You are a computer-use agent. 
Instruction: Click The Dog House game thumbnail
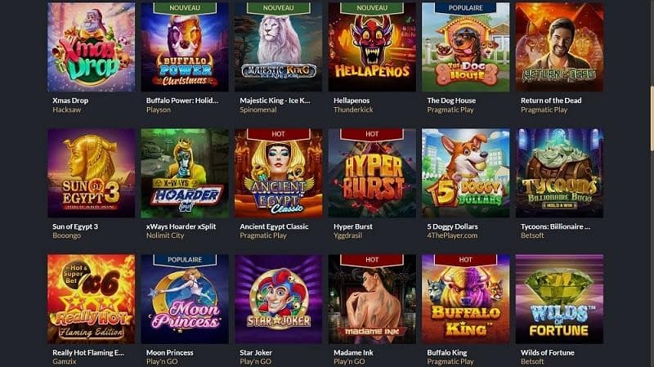click(x=465, y=47)
